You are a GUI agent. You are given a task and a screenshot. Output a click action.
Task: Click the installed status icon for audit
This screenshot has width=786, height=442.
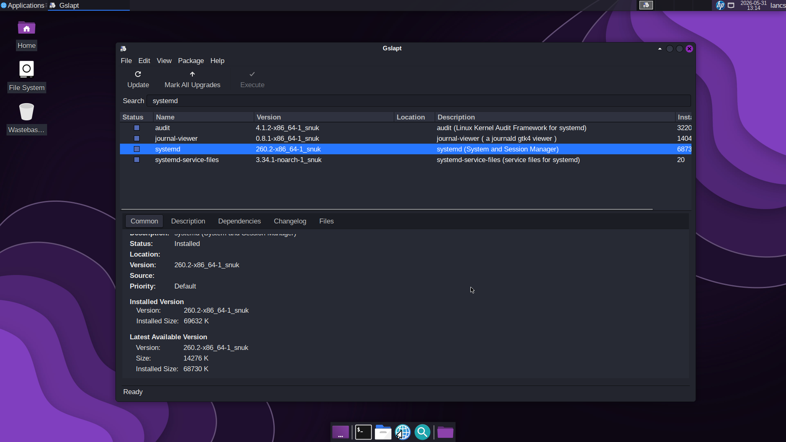coord(137,128)
